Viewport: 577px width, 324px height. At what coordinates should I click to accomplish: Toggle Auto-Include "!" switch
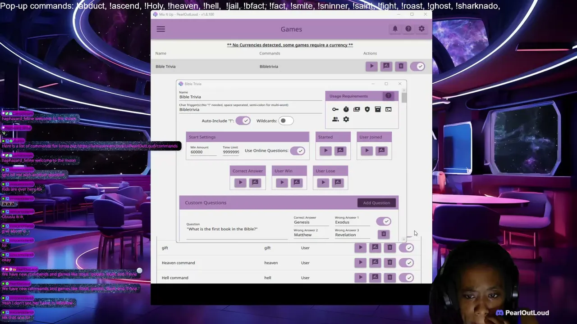[x=243, y=121]
